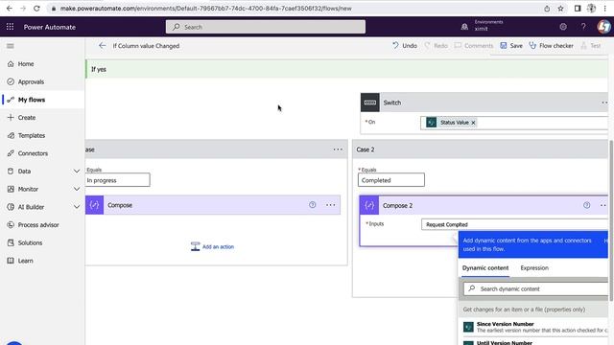Click the Status Value dynamic token
Viewport: 614px width, 345px height.
tap(451, 123)
